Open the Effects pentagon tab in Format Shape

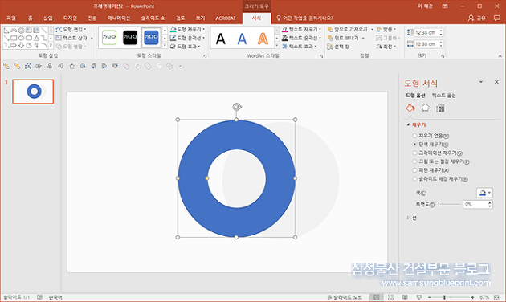click(426, 108)
